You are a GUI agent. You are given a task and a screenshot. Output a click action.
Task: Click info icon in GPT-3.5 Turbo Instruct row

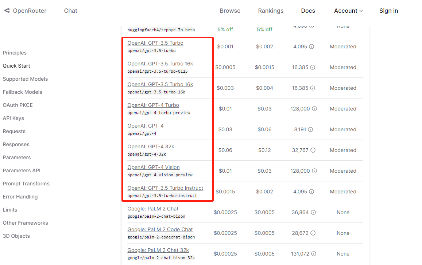(311, 192)
